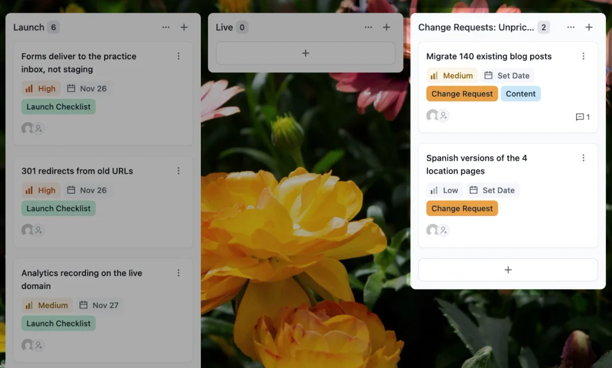Screen dimensions: 612x368
Task: Edit Nov 26 date on Forms deliver card
Action: tap(87, 89)
